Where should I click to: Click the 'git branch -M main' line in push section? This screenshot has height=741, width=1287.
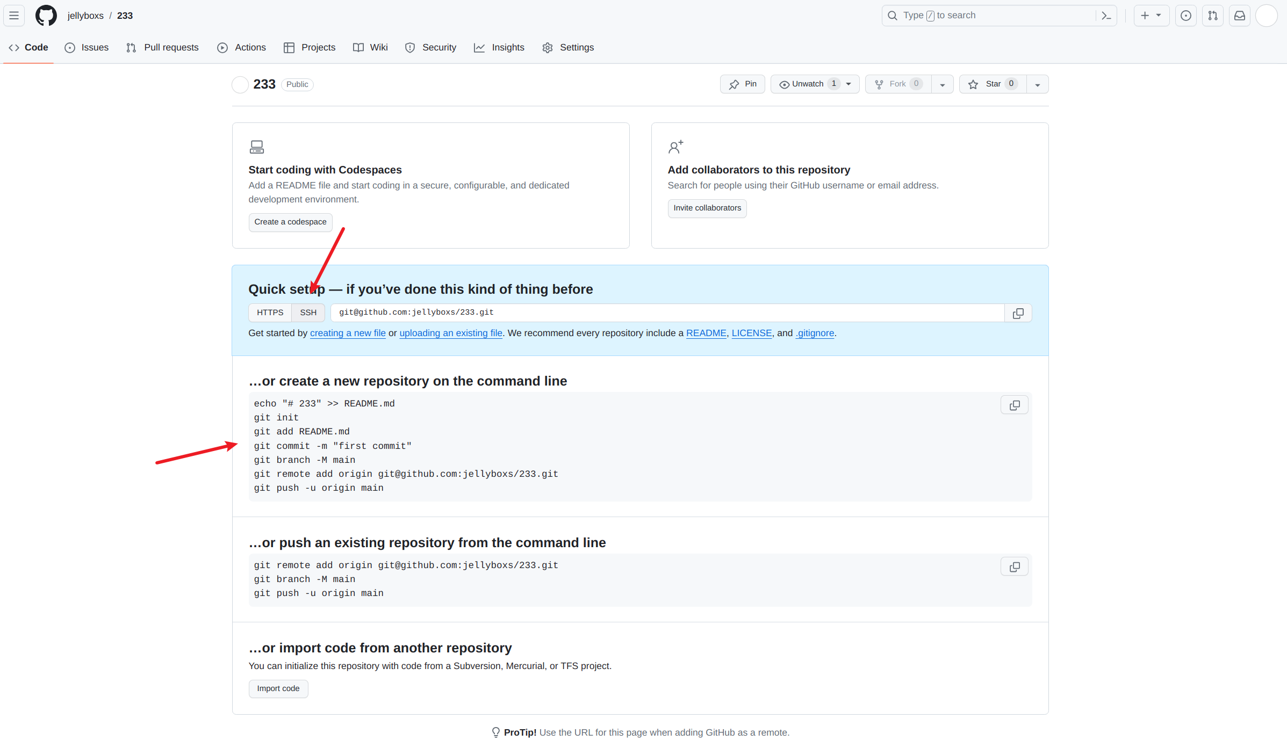point(305,579)
